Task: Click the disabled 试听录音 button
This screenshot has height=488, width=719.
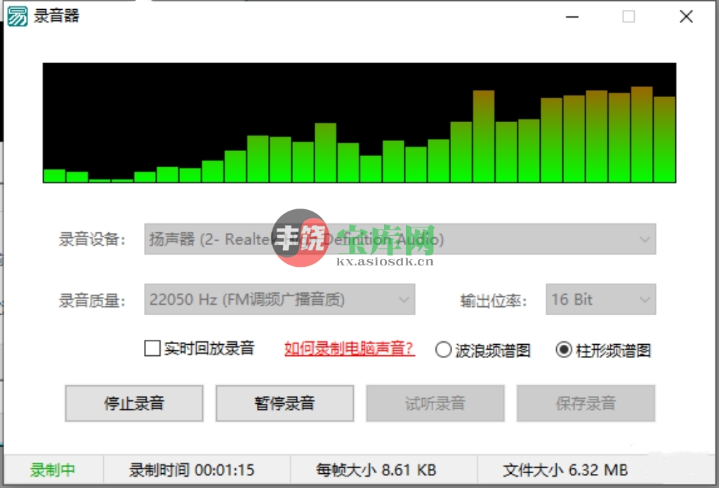Action: click(435, 403)
